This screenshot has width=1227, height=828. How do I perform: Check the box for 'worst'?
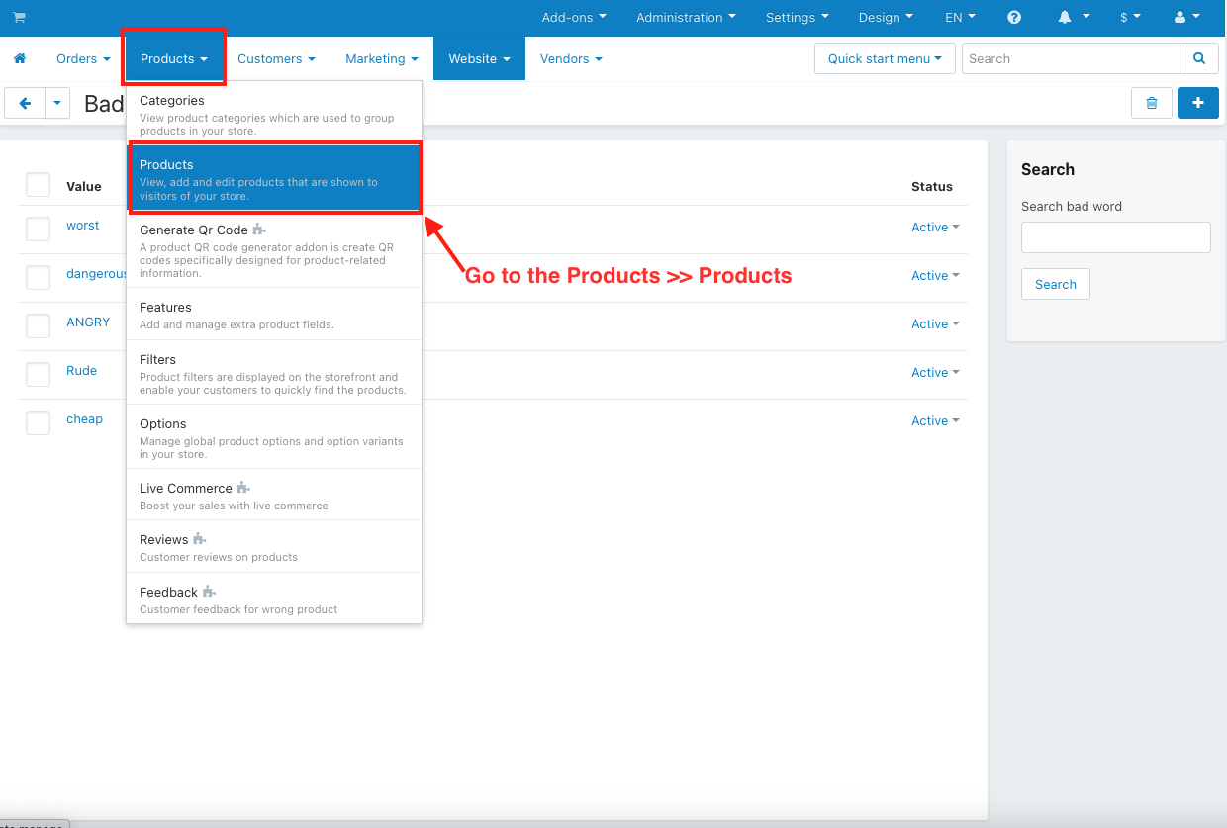[x=38, y=229]
